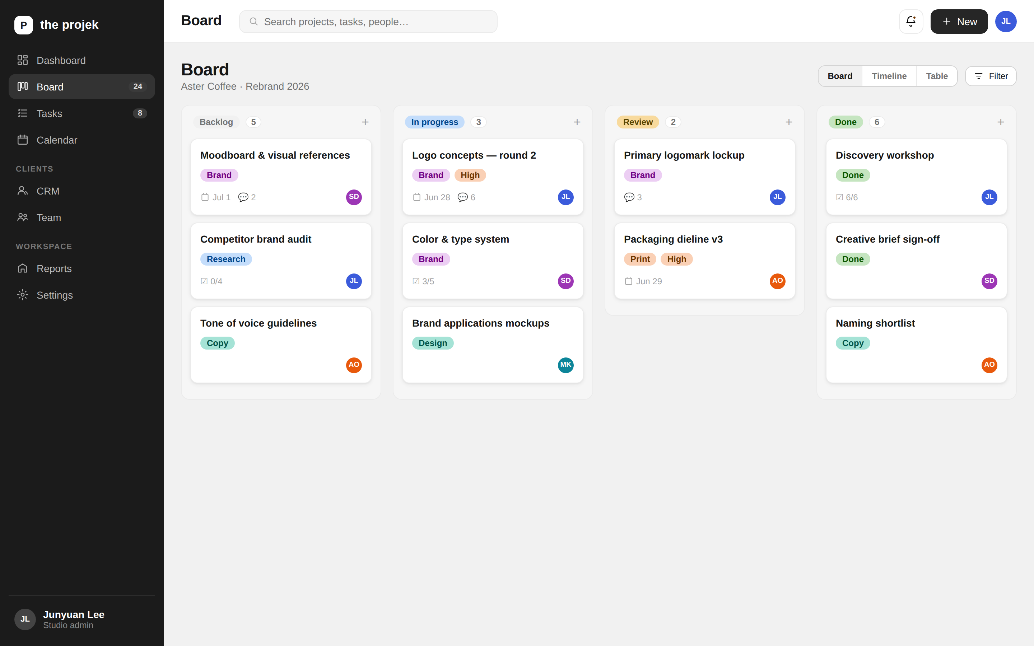The image size is (1034, 646).
Task: Add a card to Review column
Action: tap(789, 122)
